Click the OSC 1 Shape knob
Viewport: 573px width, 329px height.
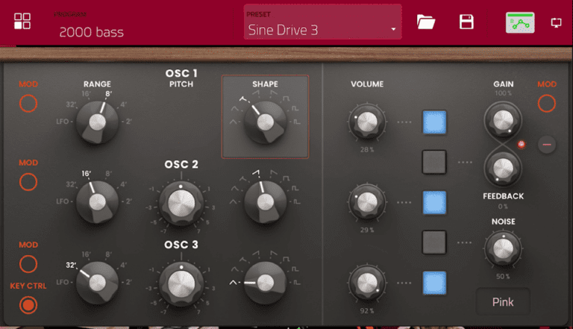(265, 120)
